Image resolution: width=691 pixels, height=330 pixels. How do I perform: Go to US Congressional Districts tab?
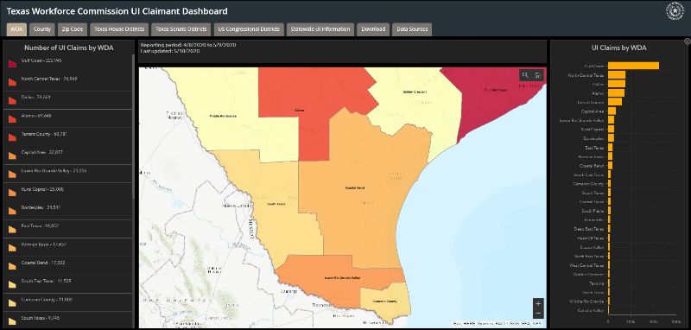point(249,29)
